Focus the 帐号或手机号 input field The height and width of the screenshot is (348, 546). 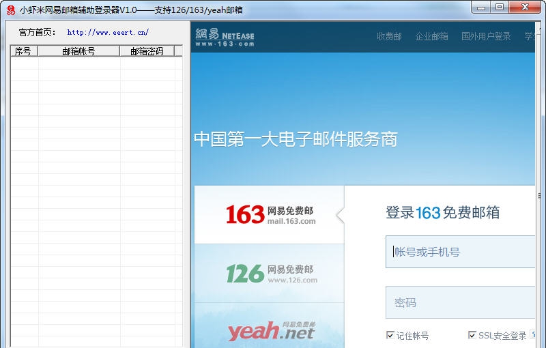click(460, 252)
